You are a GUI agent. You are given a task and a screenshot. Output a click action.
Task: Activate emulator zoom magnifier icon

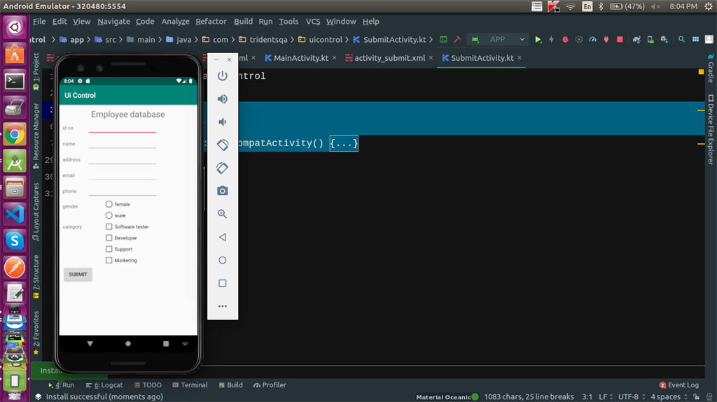pos(222,214)
